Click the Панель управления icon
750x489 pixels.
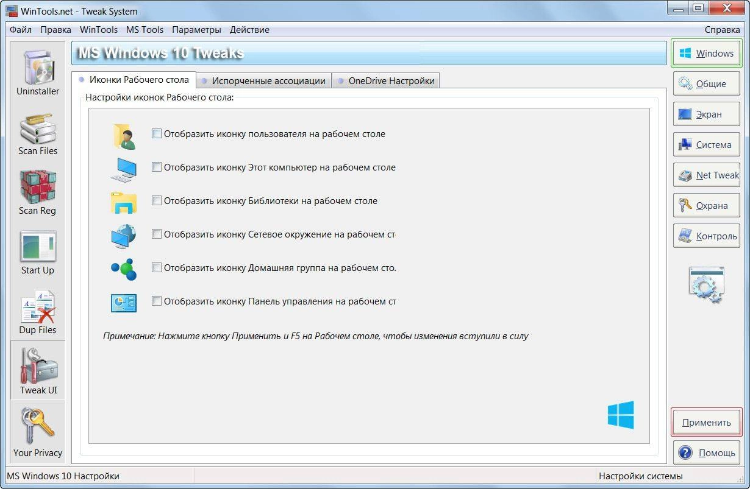(x=124, y=303)
